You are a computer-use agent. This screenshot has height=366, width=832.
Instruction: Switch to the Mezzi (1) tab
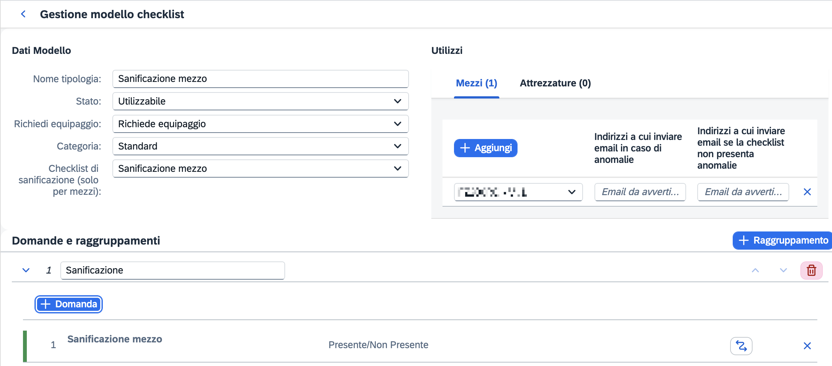coord(476,83)
